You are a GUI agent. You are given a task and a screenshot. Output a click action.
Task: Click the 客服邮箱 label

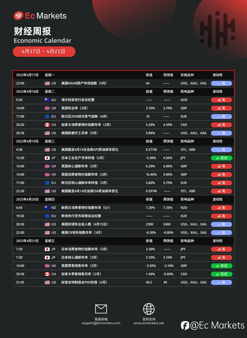(x=101, y=319)
